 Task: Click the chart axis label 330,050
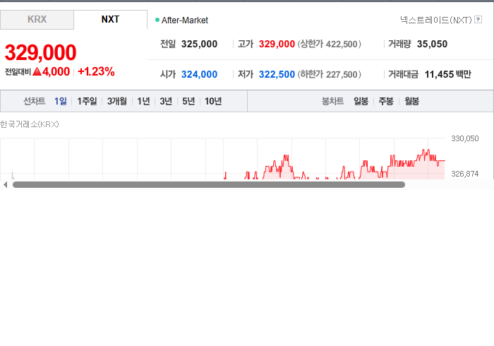click(x=464, y=138)
